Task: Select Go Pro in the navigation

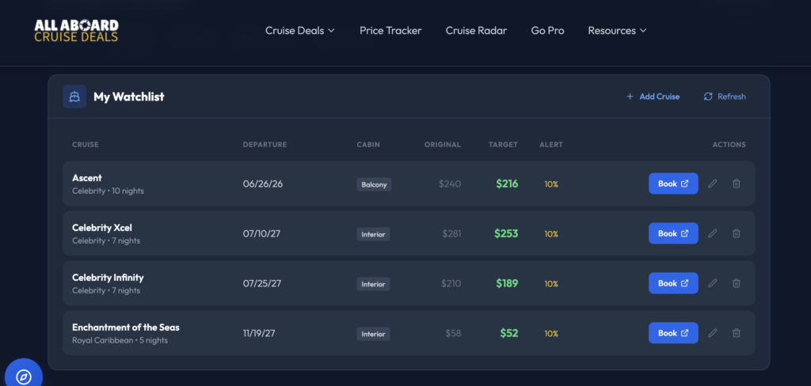Action: point(547,31)
